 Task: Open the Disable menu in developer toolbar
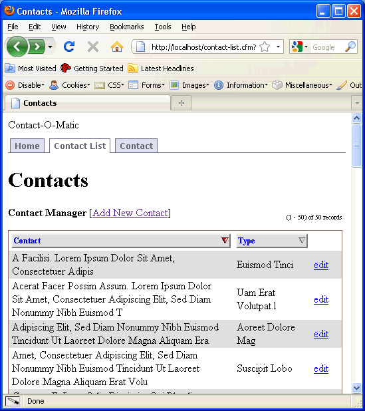tap(25, 85)
